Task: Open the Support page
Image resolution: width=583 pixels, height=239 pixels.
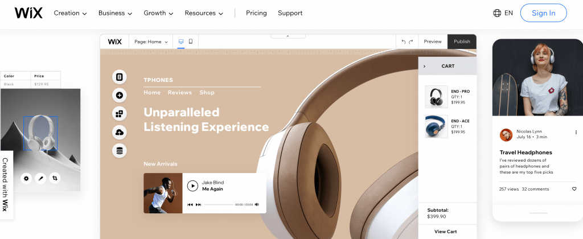Action: 290,13
